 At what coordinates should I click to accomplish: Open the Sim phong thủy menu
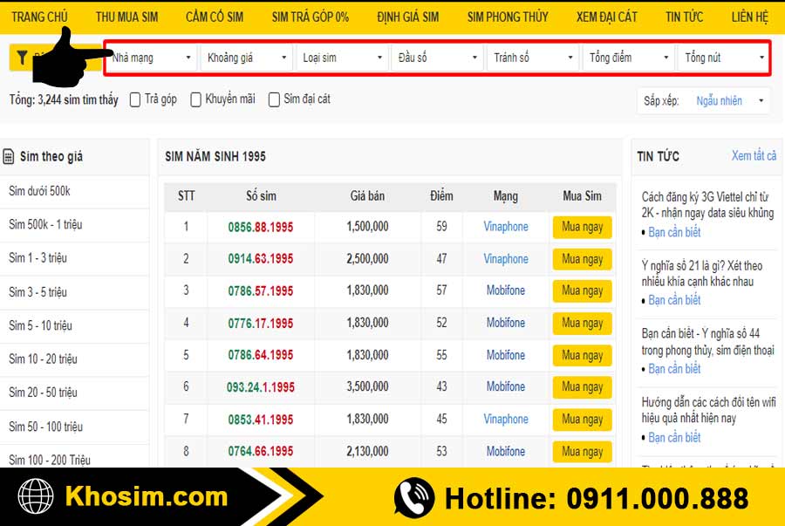(x=508, y=17)
